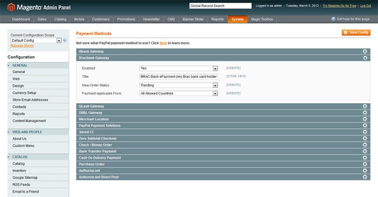Open the Mobile menu

[x=79, y=19]
